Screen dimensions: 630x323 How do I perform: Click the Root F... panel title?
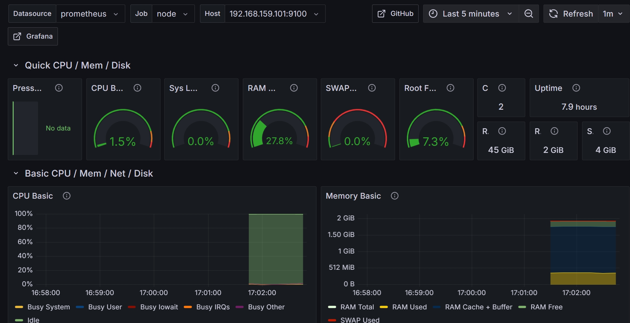pyautogui.click(x=420, y=88)
